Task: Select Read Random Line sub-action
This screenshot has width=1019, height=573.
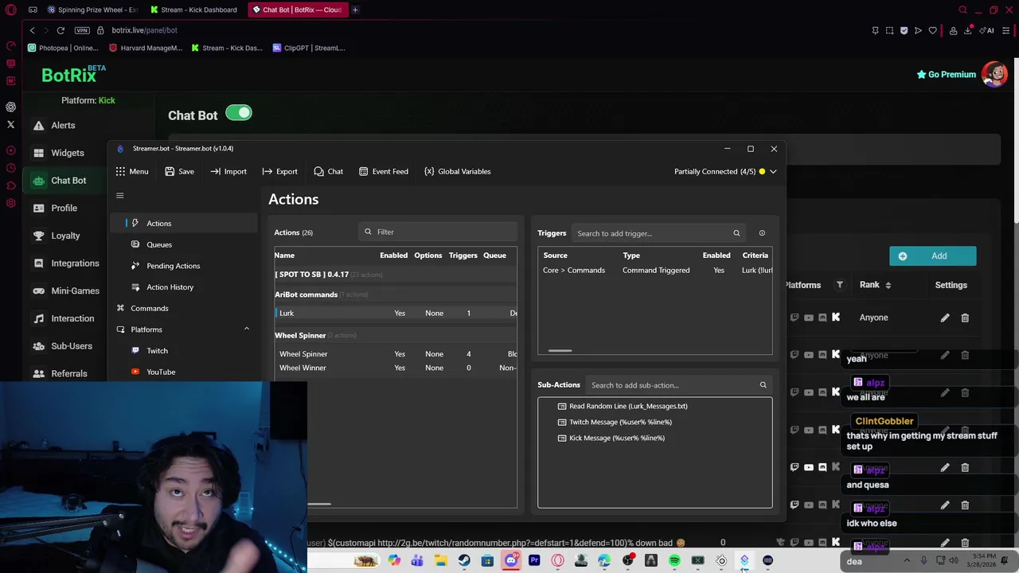Action: pos(628,406)
